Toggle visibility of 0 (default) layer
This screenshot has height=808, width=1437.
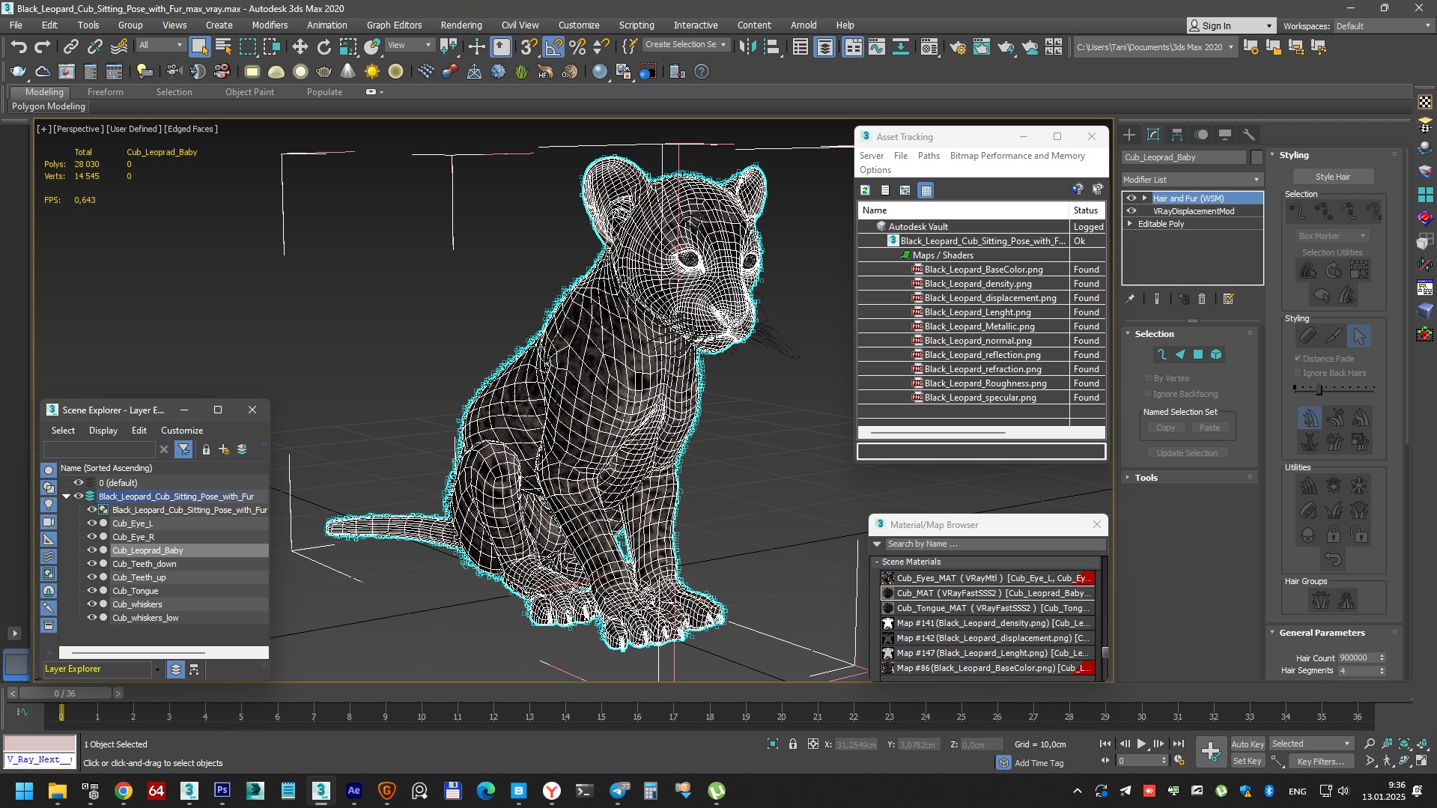point(78,483)
